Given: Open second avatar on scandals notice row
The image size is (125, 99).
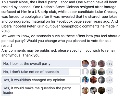Looking at the screenshot, I should point(93,72).
